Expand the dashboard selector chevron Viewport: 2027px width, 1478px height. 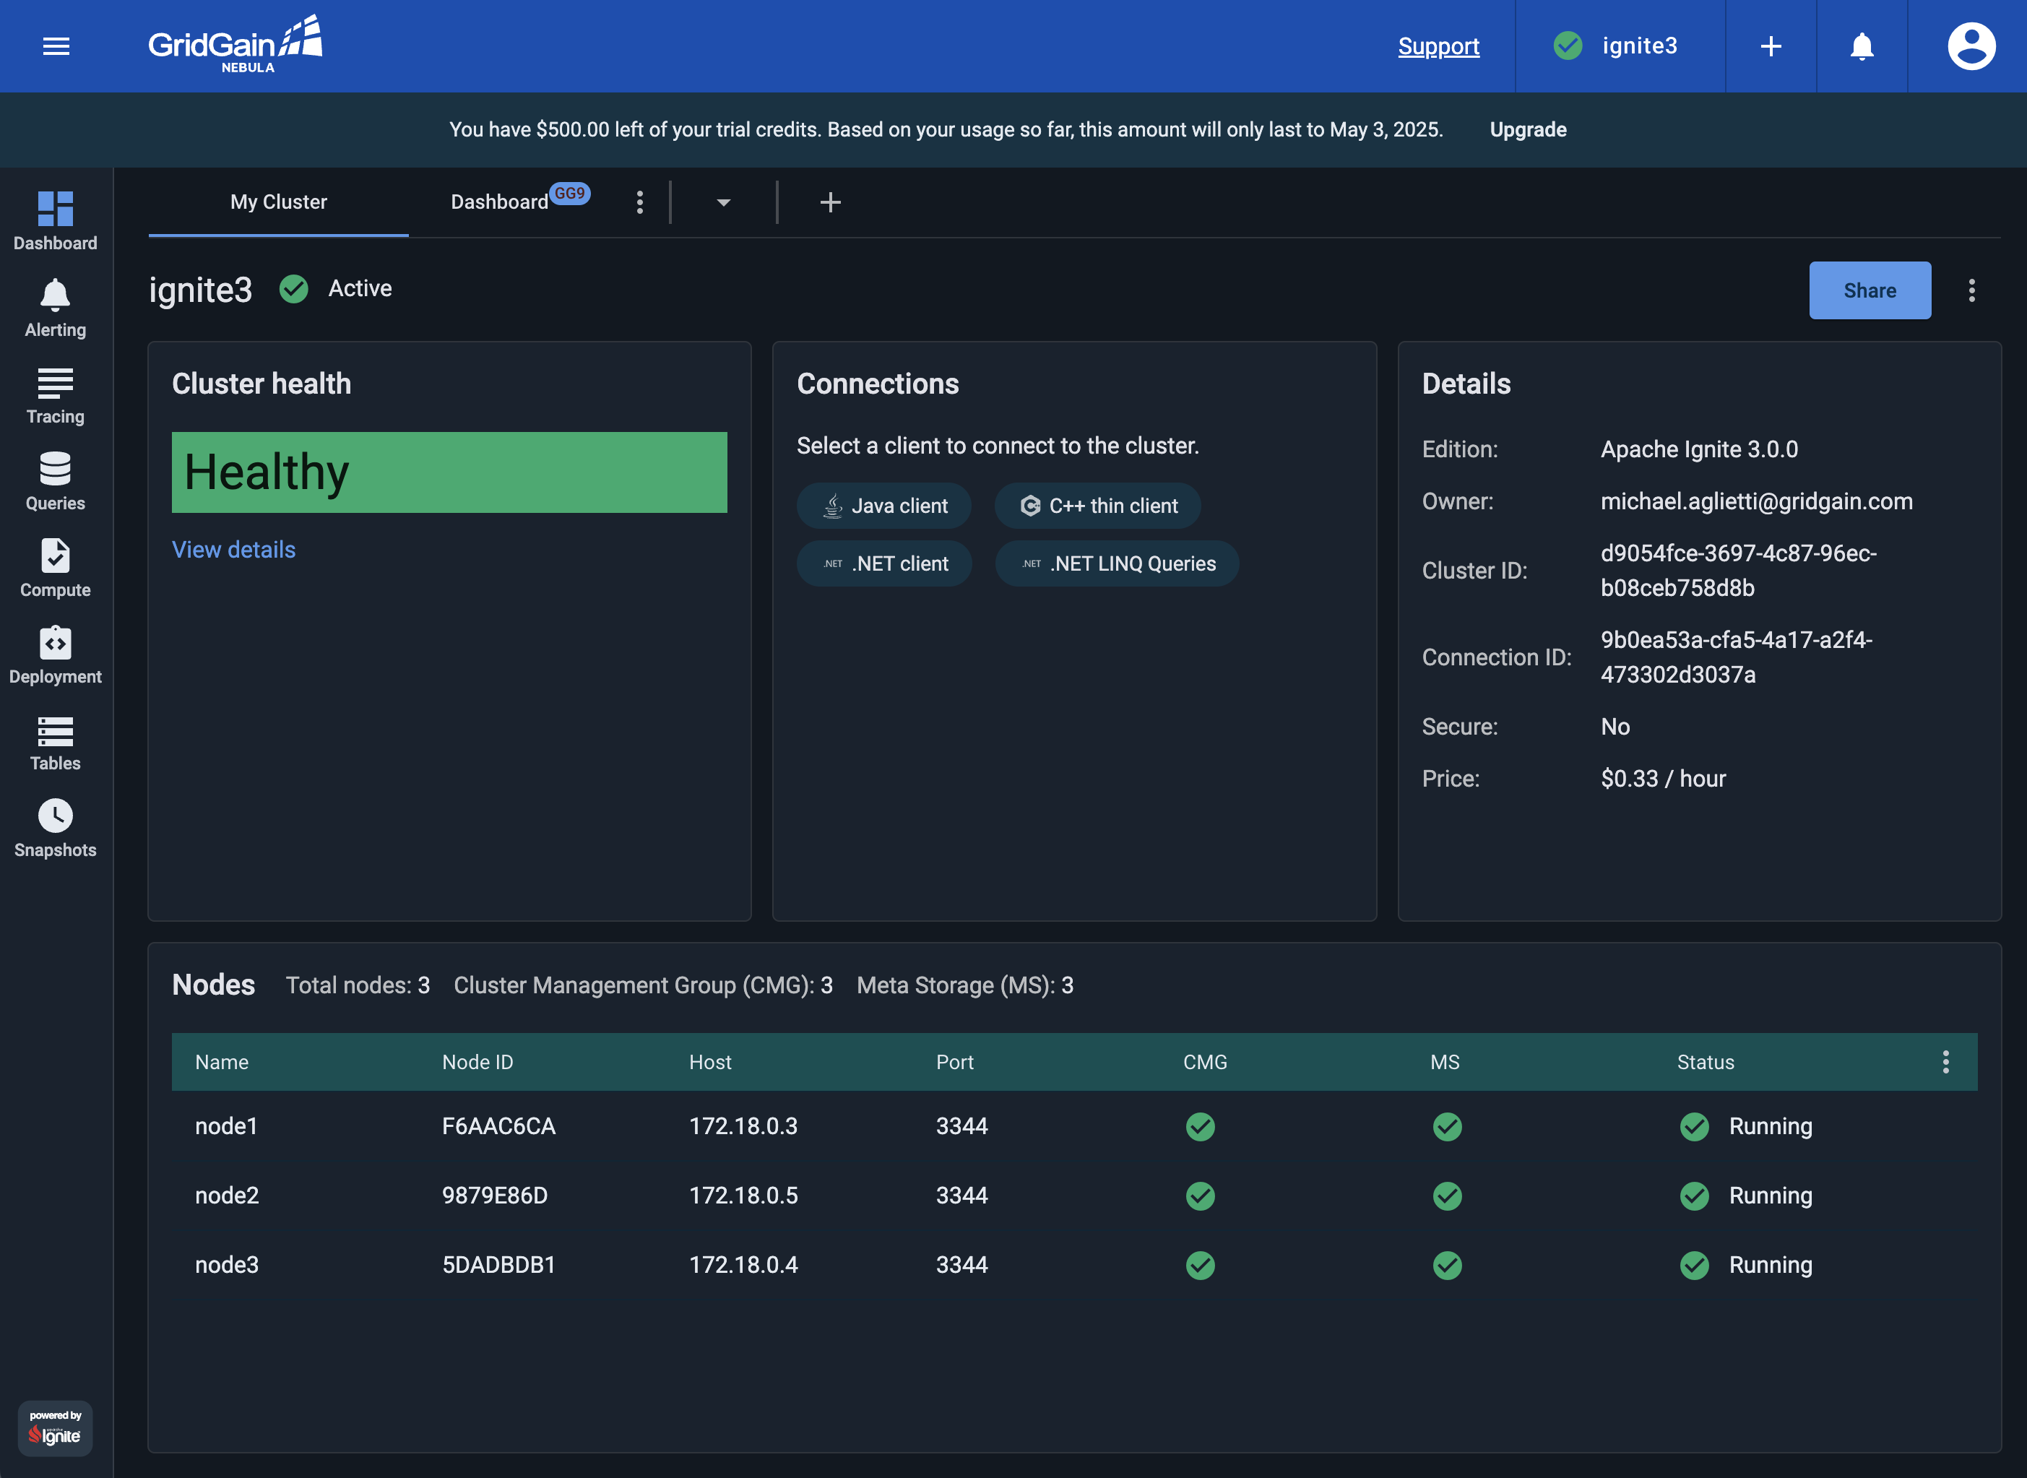coord(723,202)
